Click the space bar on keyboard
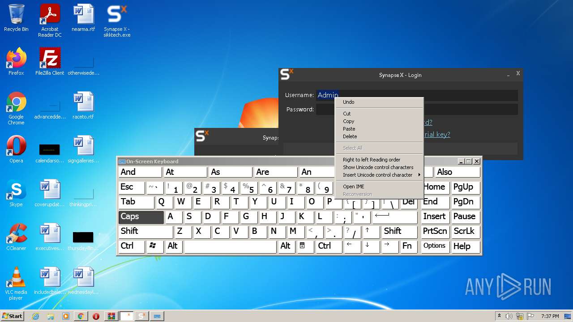 (x=231, y=246)
